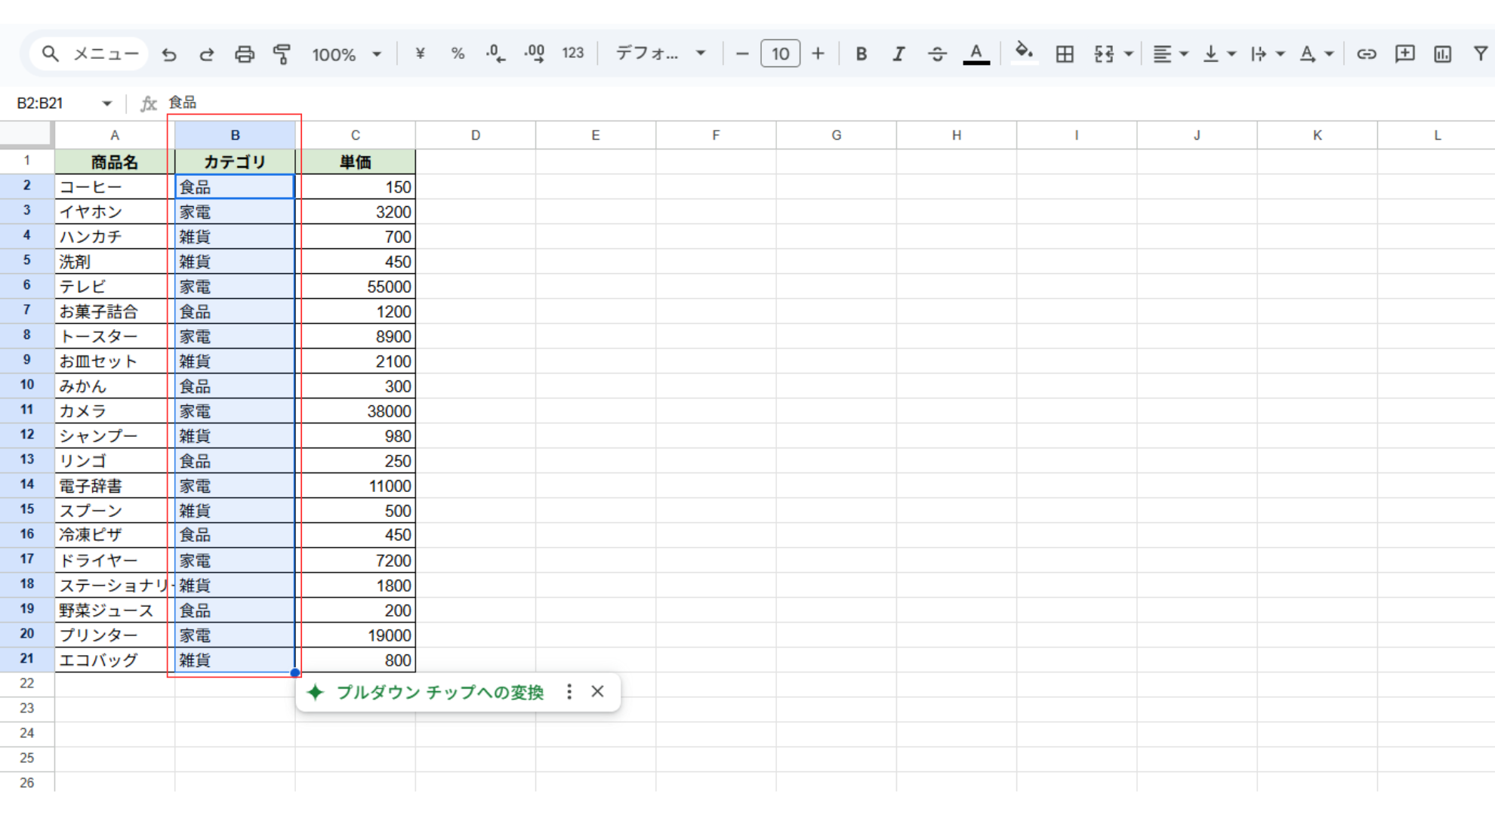Select column A header
The height and width of the screenshot is (815, 1495).
[115, 135]
